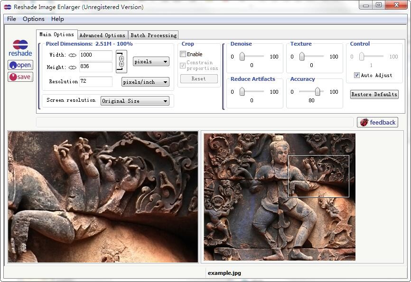Click the Denoise slider handle
Viewport: 411px width, 282px height.
(242, 57)
